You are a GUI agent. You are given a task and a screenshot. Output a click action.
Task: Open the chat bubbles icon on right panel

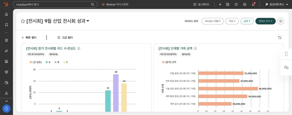pyautogui.click(x=286, y=67)
